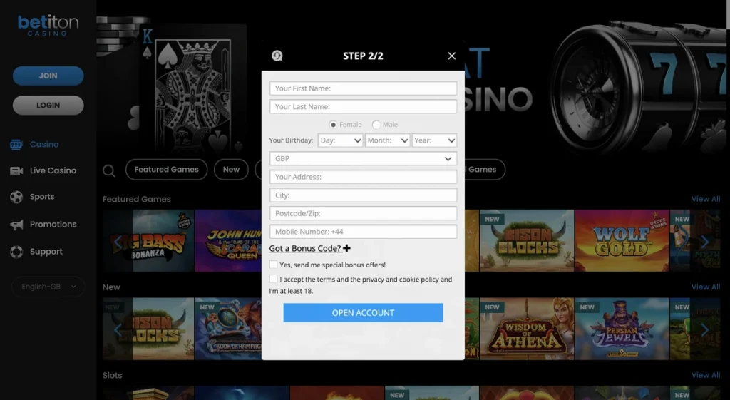Select the Male radio button
The height and width of the screenshot is (400, 730).
click(x=376, y=125)
